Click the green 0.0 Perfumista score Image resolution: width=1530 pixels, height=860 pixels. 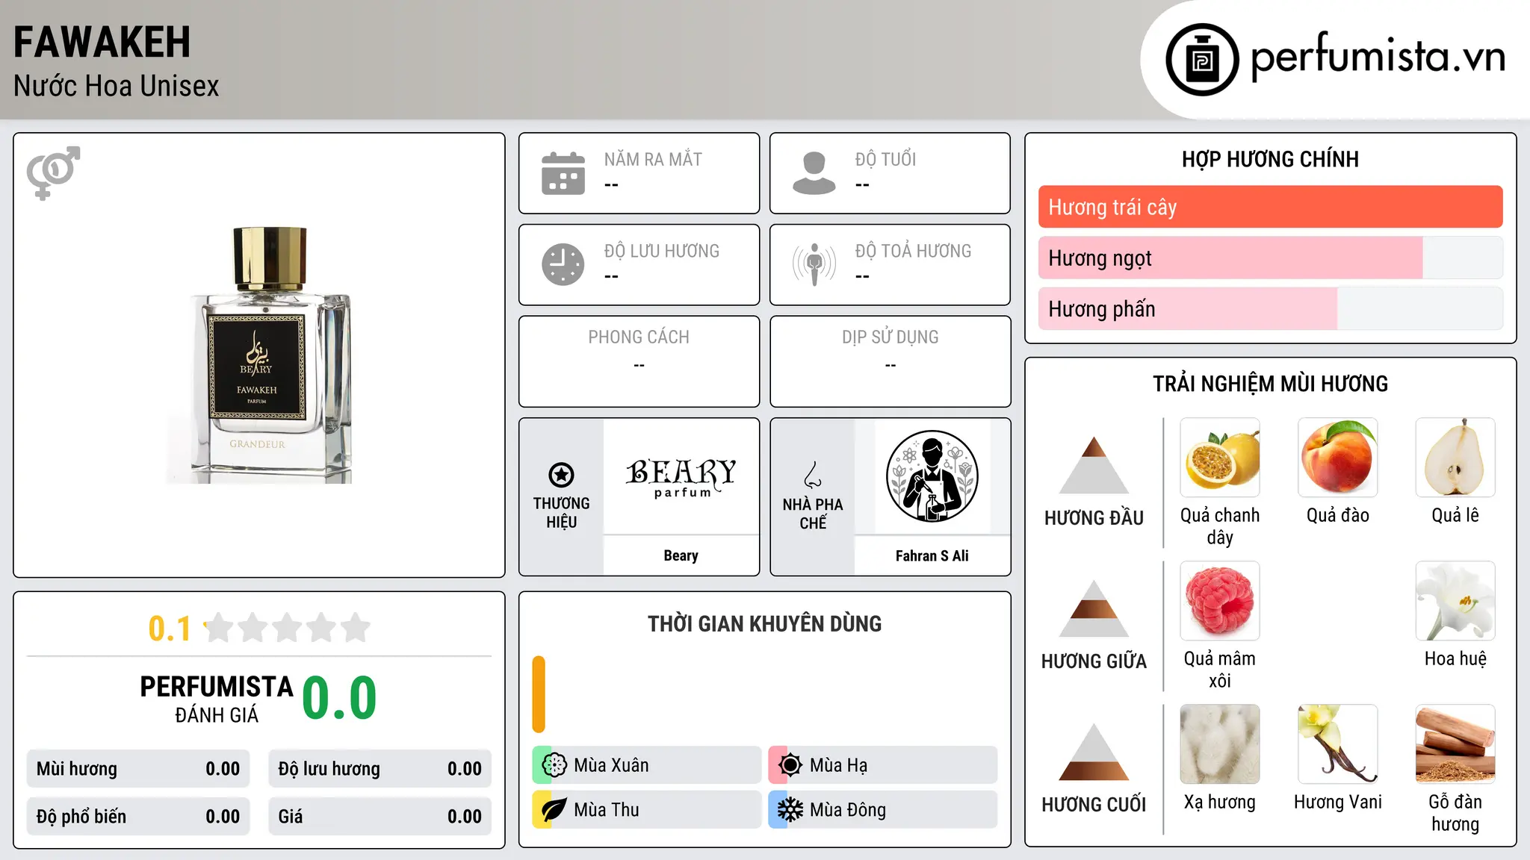point(339,698)
